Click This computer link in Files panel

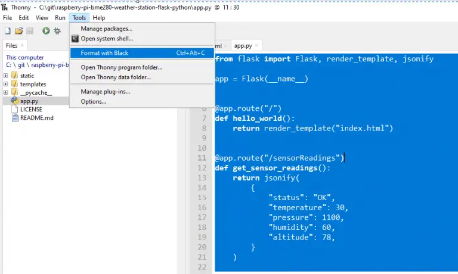point(25,57)
